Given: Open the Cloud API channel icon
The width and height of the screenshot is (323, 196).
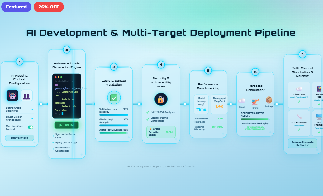Looking at the screenshot, I should click(299, 88).
